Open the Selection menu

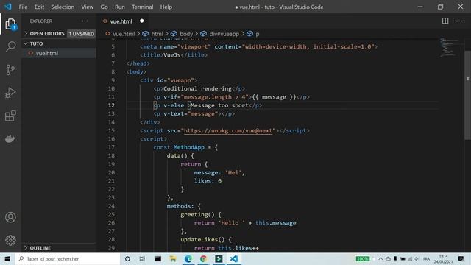[x=63, y=7]
